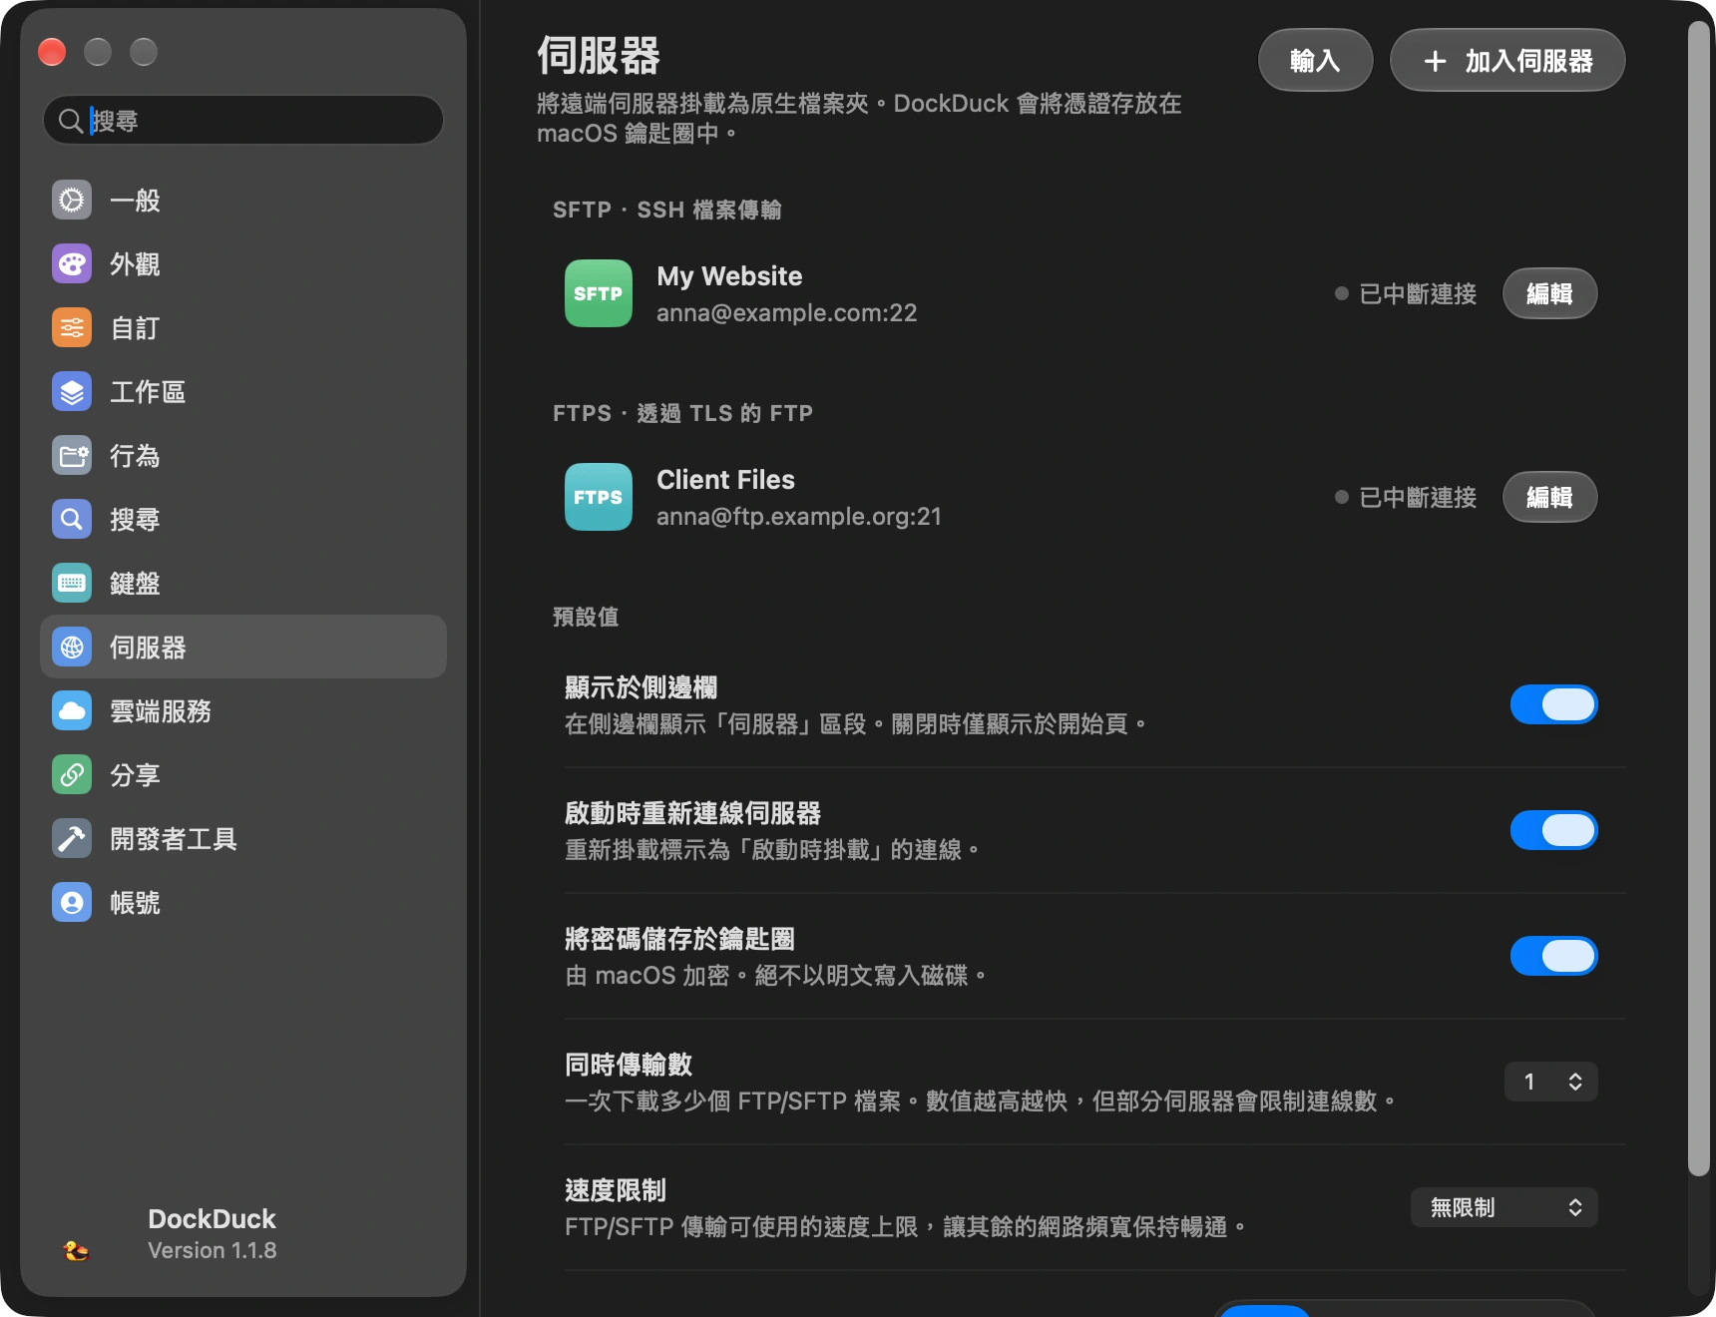Click the 鍵盤 keyboard icon
Viewport: 1716px width, 1317px height.
pyautogui.click(x=72, y=583)
